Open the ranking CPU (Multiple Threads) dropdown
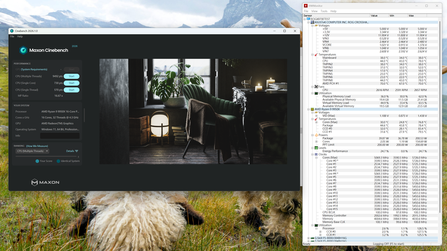The height and width of the screenshot is (251, 447). pyautogui.click(x=32, y=151)
